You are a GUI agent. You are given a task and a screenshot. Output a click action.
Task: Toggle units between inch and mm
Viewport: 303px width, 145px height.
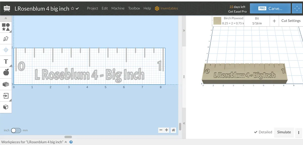16,130
